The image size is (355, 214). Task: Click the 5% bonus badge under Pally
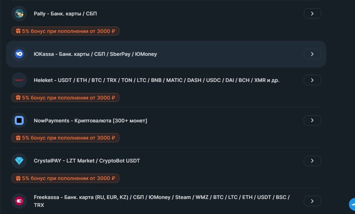click(65, 31)
